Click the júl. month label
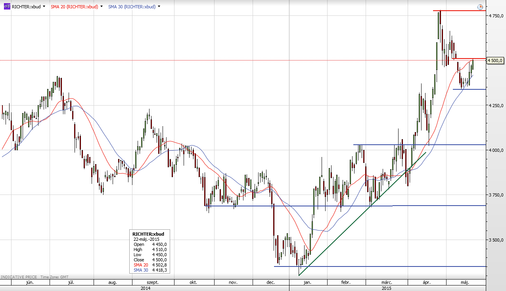 pos(72,283)
